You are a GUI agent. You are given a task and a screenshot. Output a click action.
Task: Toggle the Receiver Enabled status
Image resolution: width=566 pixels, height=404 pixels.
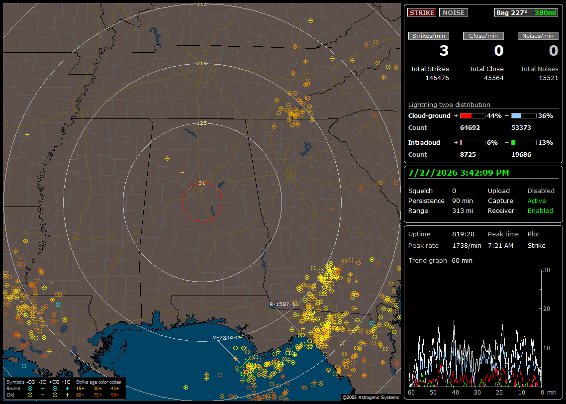point(540,210)
